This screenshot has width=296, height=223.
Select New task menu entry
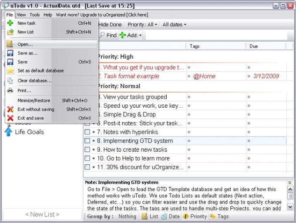coord(51,23)
